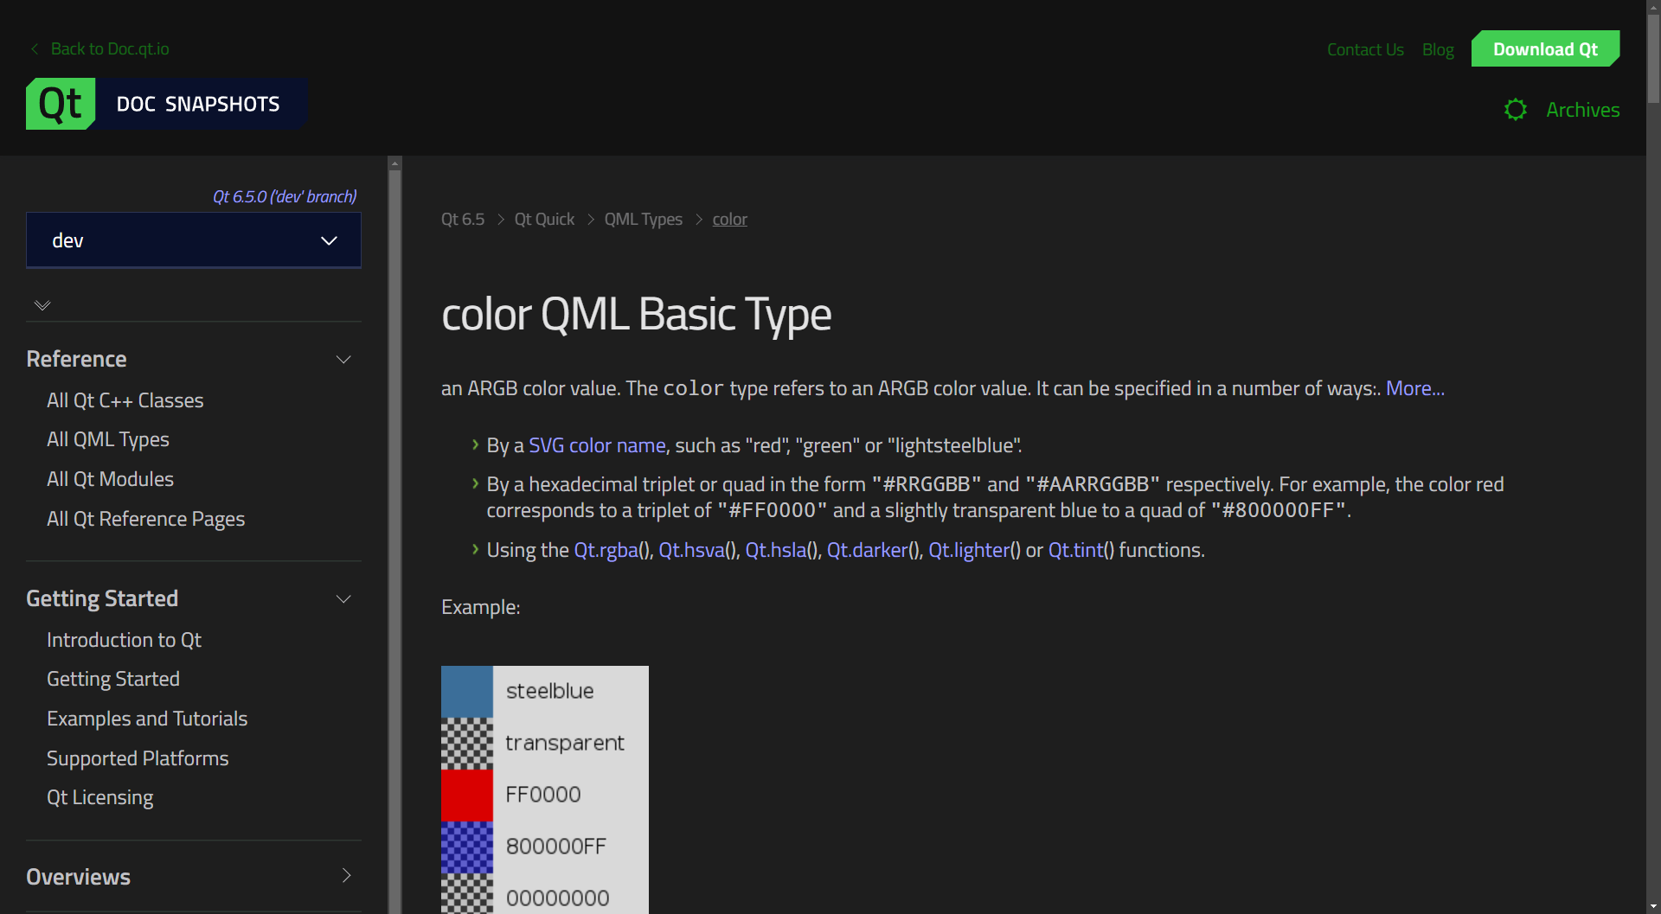Go to Qt Quick breadcrumb
The image size is (1661, 914).
(x=544, y=220)
